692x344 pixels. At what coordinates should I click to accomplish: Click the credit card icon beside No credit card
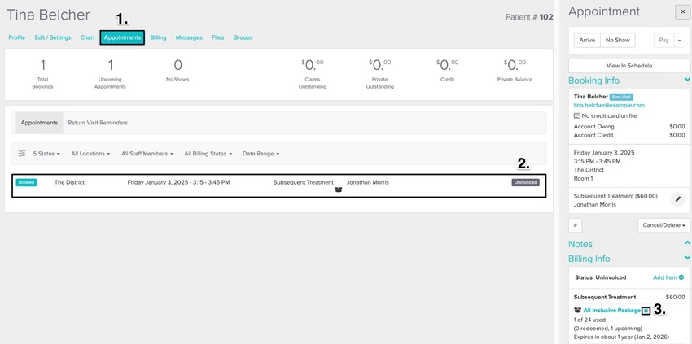tap(577, 116)
